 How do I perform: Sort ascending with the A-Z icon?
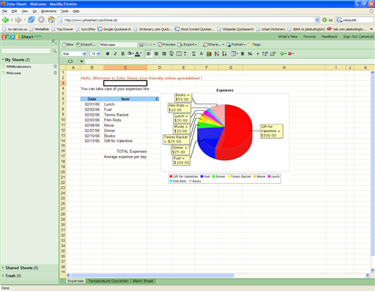217,54
